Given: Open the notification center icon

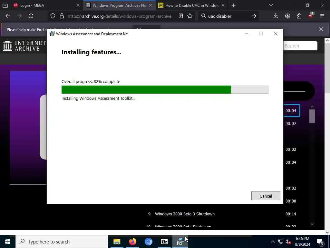Looking at the screenshot, I should tap(320, 242).
